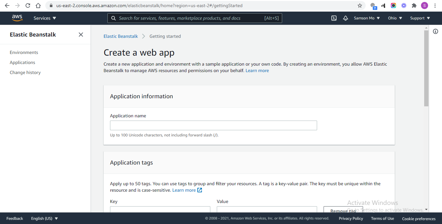Expand the Services dropdown menu
This screenshot has height=224, width=442.
pos(45,18)
